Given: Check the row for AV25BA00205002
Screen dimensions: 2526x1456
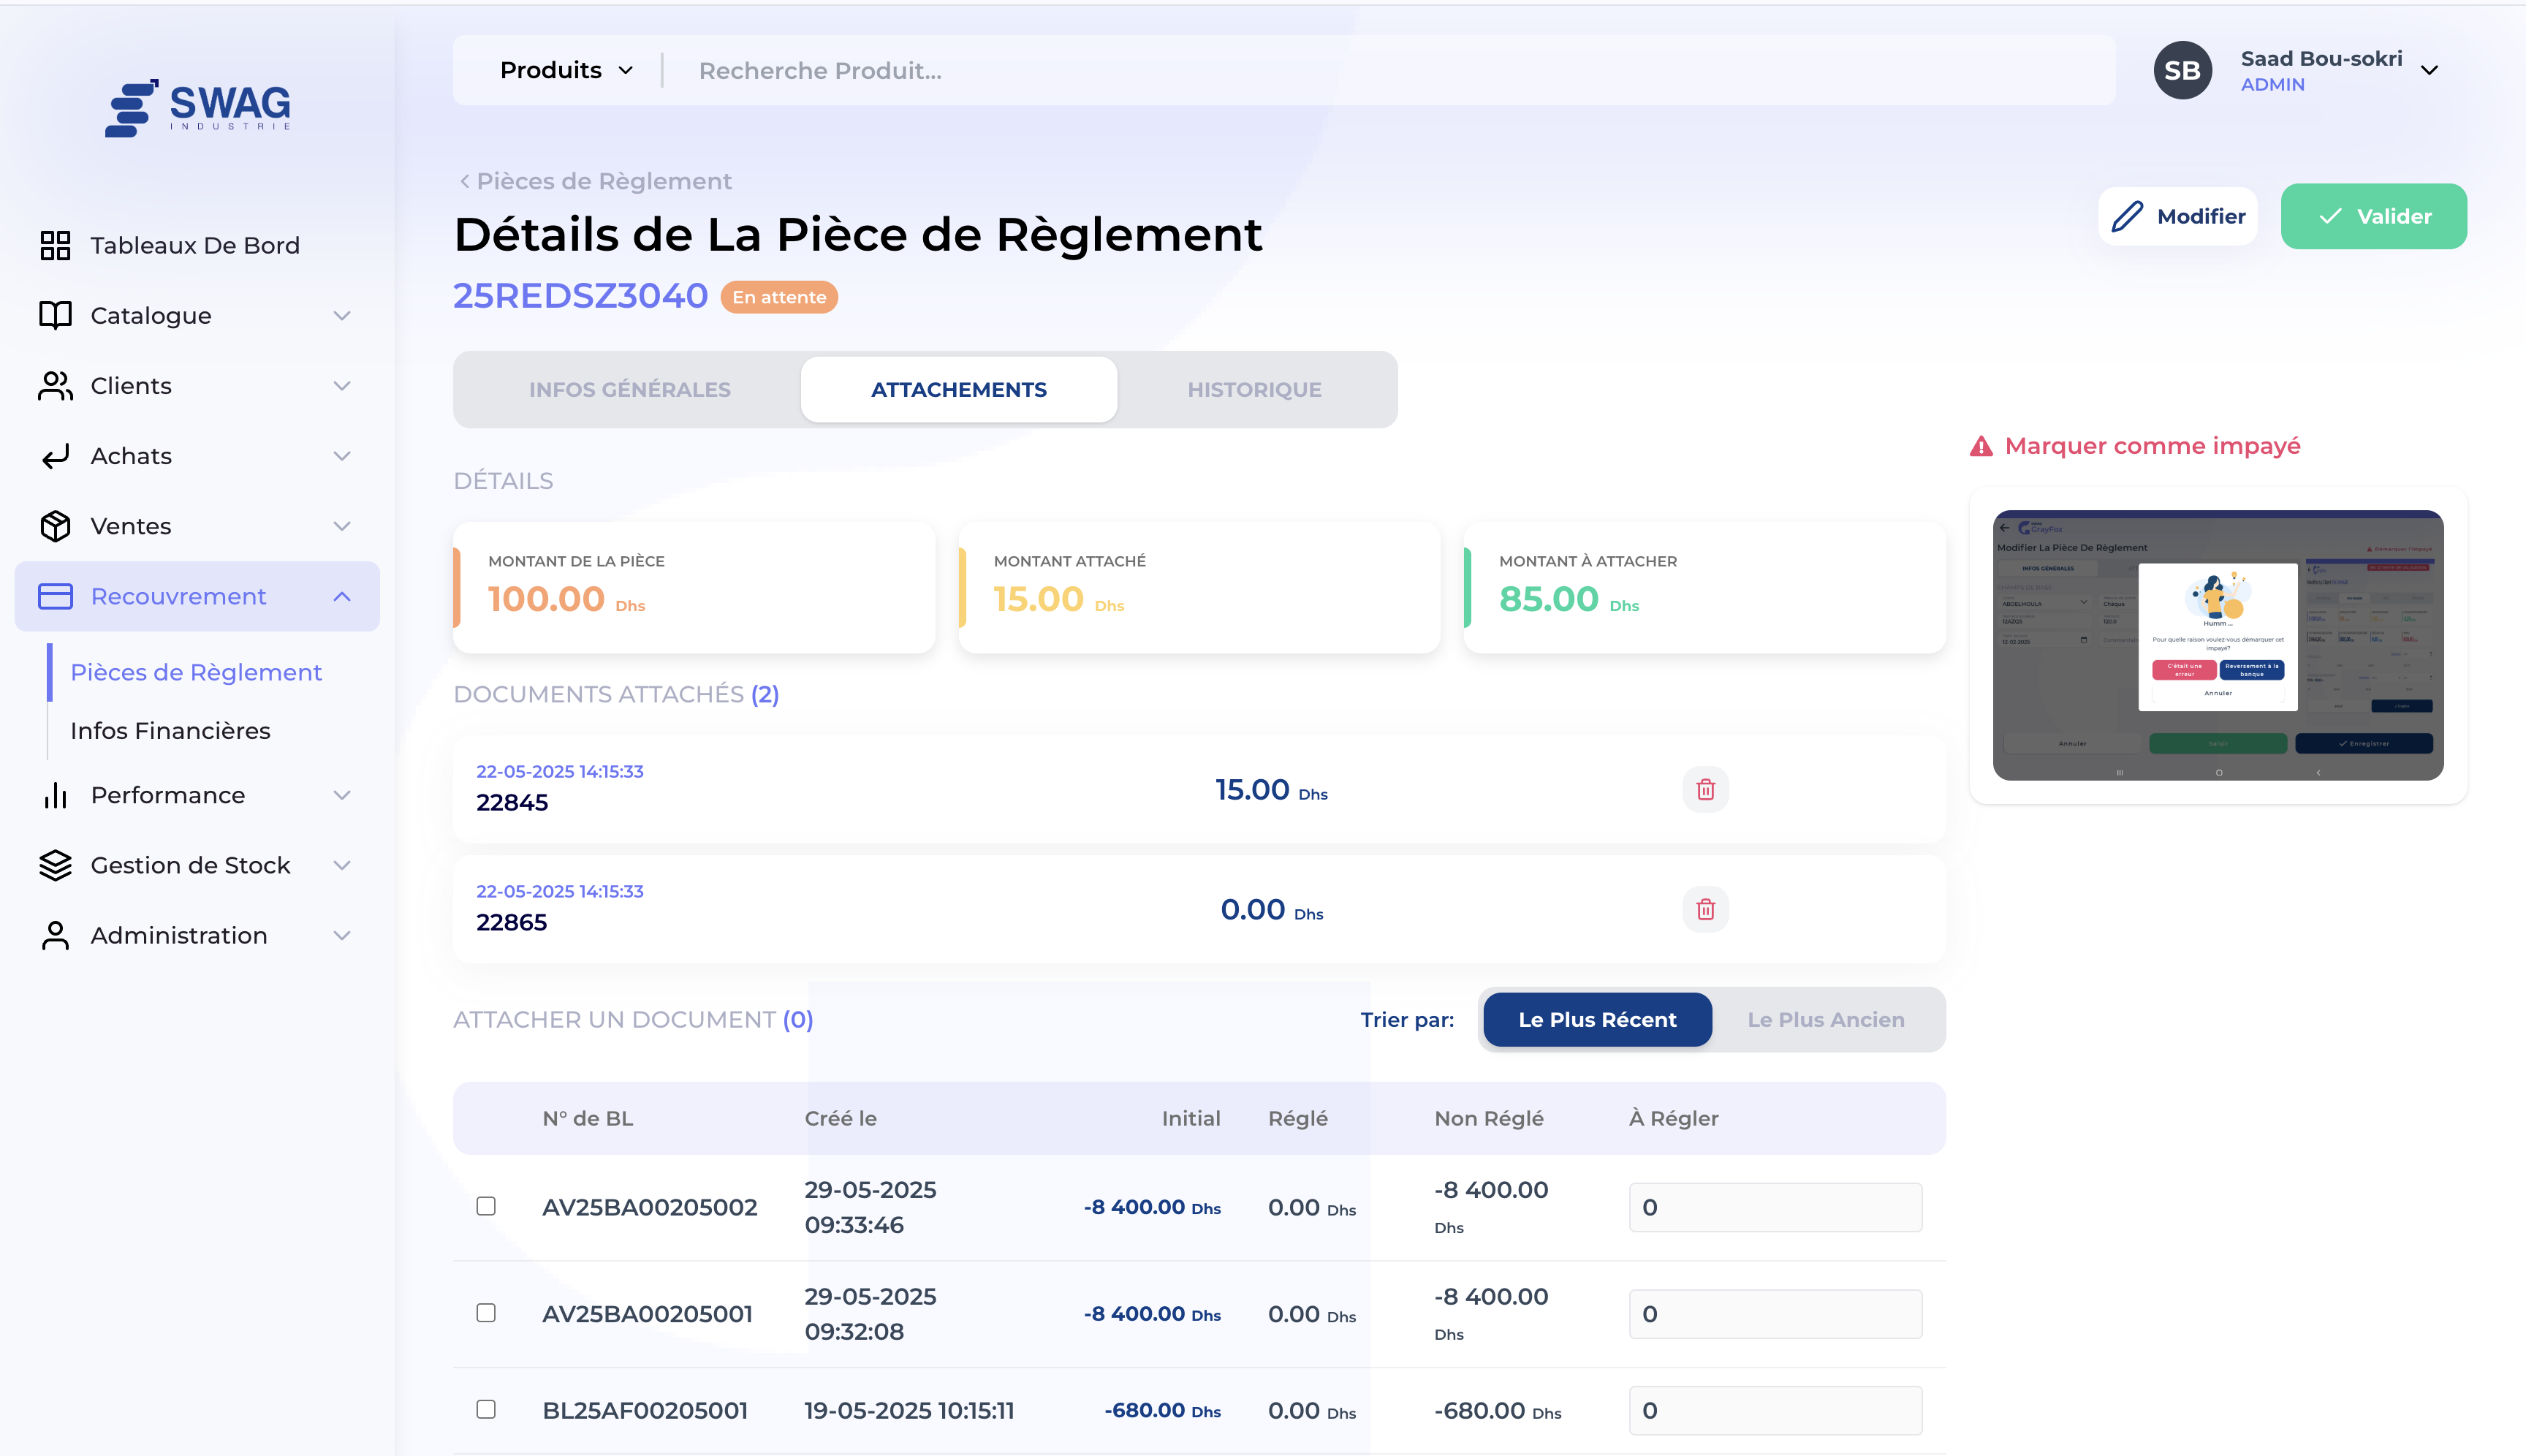Looking at the screenshot, I should click(x=487, y=1207).
